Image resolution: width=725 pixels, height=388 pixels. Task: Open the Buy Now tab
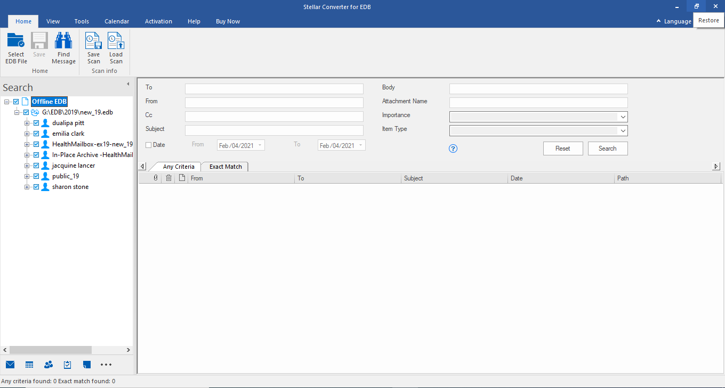click(x=228, y=21)
